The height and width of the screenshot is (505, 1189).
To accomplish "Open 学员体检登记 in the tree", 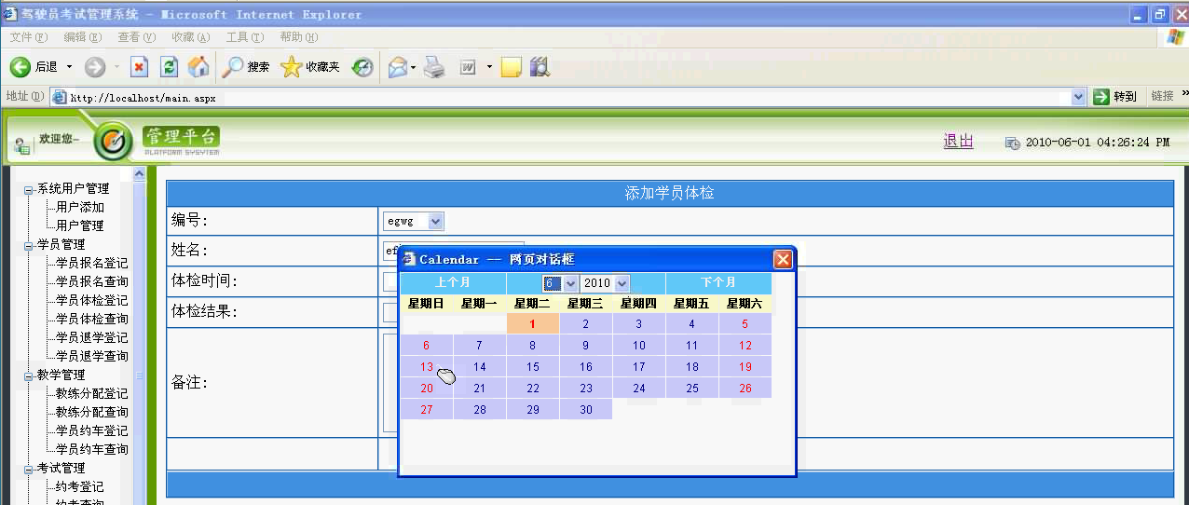I will coord(92,300).
